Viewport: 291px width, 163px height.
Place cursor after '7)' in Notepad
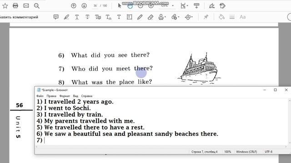(x=45, y=140)
